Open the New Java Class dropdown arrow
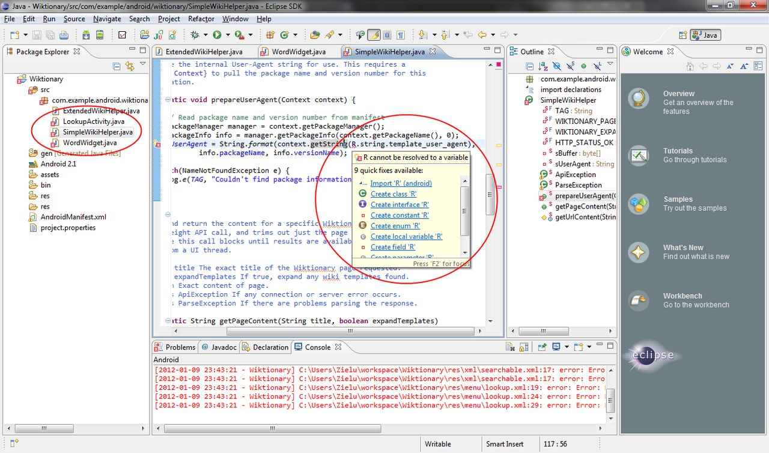 tap(295, 35)
